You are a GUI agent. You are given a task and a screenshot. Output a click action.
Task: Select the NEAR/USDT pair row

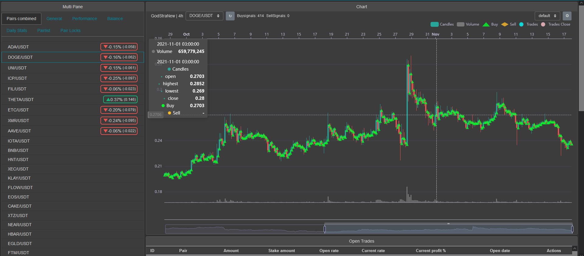coord(73,225)
